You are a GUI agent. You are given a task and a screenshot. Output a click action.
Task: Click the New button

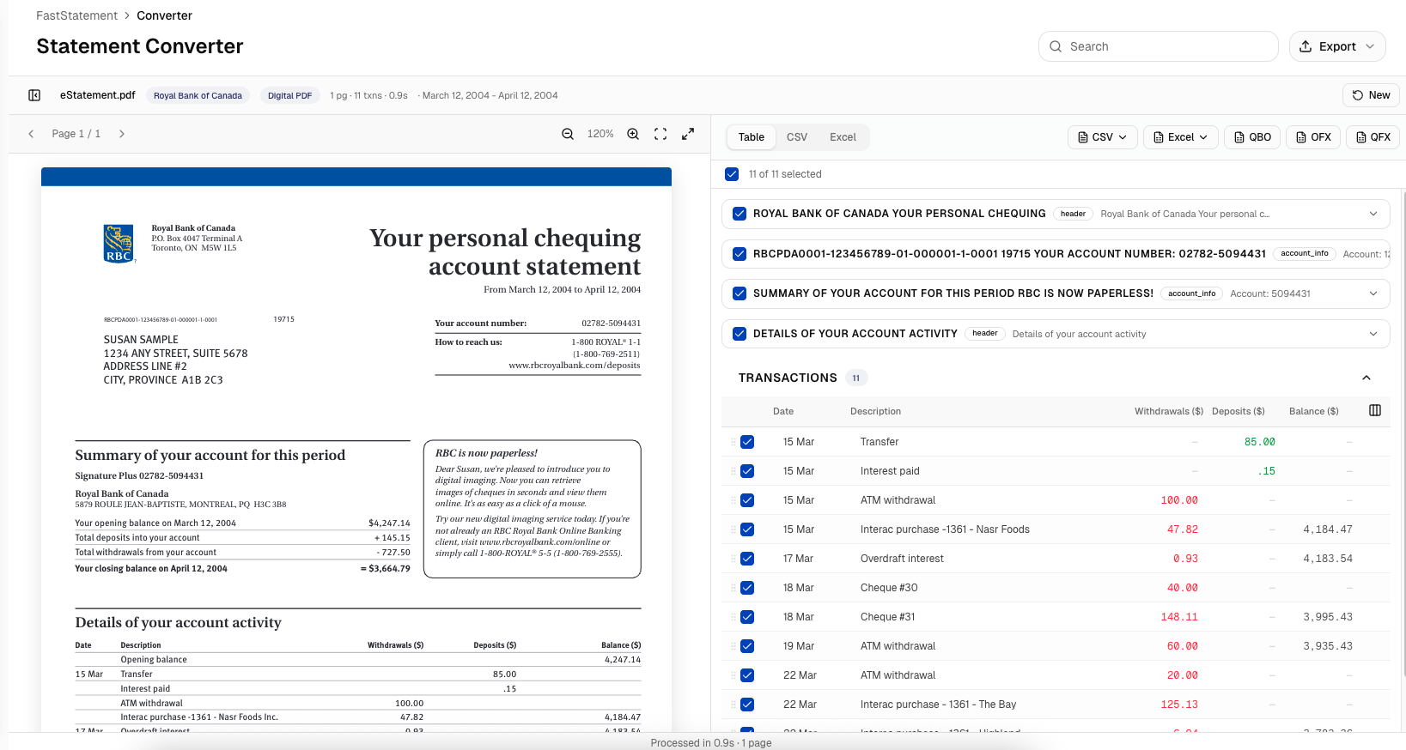click(1371, 95)
